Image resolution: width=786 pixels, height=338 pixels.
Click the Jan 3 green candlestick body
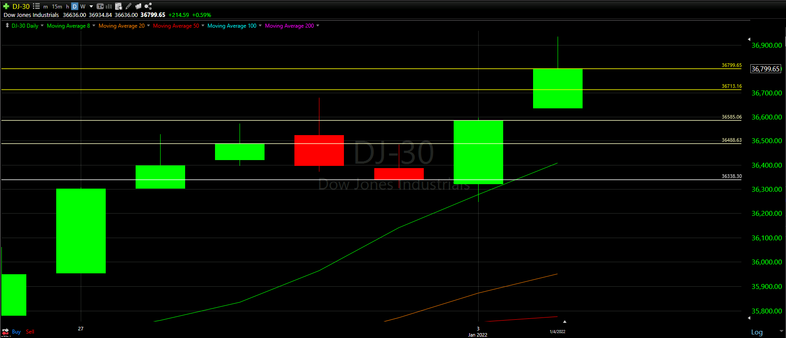pyautogui.click(x=478, y=152)
